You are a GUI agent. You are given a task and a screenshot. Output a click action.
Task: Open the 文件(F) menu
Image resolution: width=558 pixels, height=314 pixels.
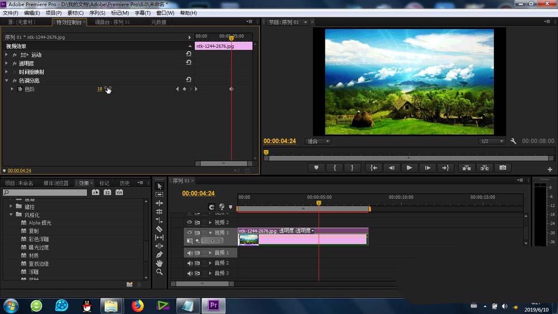coord(11,13)
